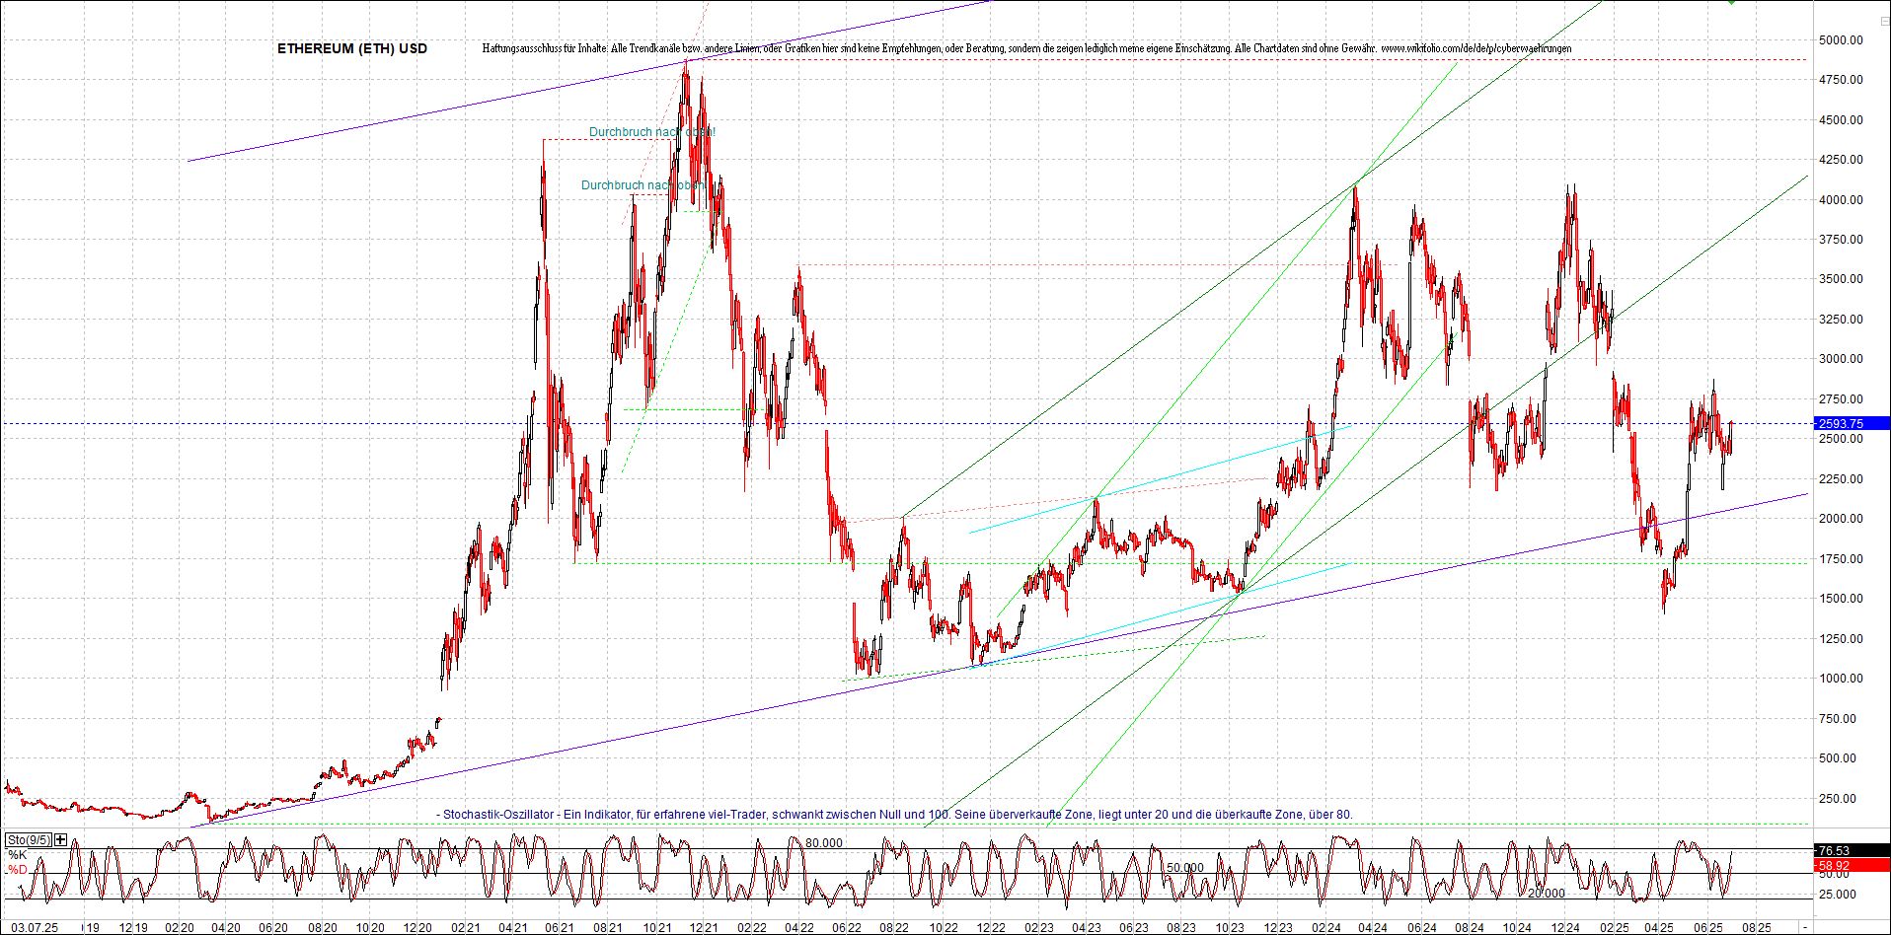Select the ETHEREUM (ETH) USD chart title
1891x935 pixels.
352,48
